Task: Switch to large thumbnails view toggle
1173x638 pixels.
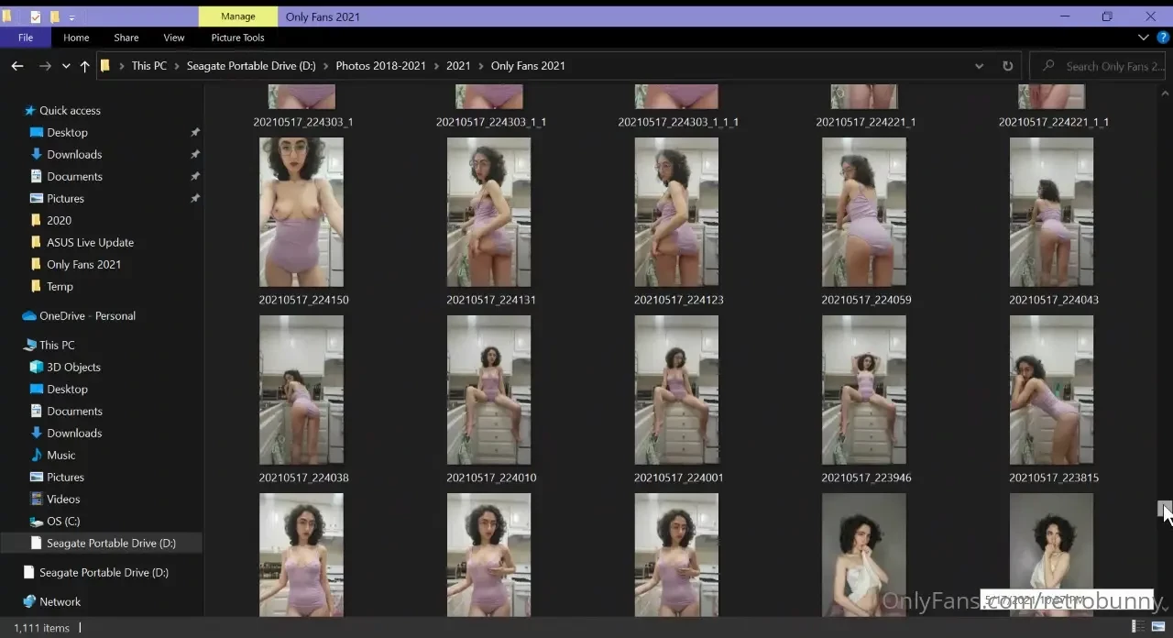Action: 1157,627
